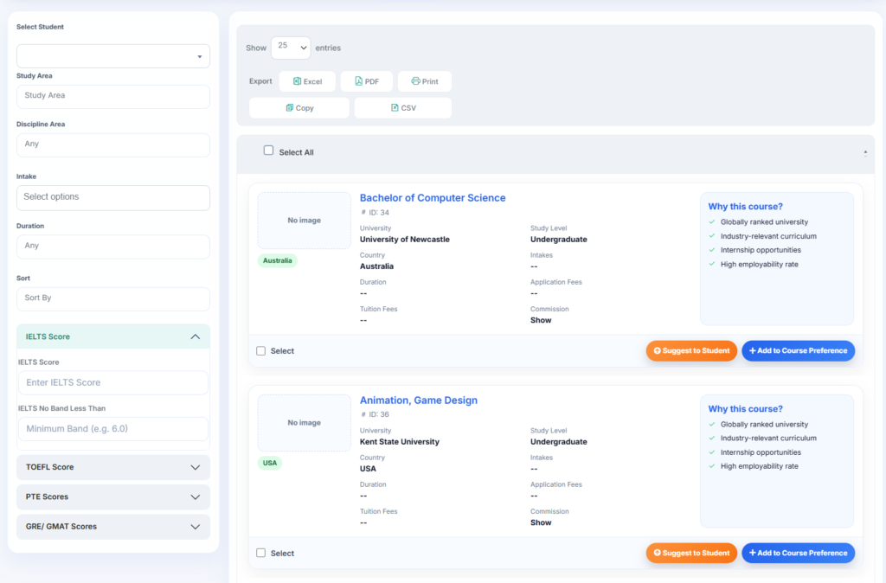Print the course list

coord(424,81)
